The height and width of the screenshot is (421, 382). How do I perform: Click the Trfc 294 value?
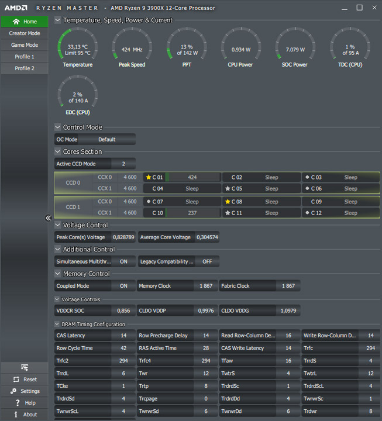[x=370, y=348]
